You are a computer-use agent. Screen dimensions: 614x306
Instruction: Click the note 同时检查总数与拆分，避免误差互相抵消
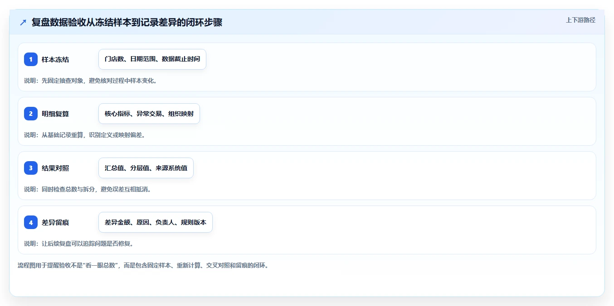[88, 189]
